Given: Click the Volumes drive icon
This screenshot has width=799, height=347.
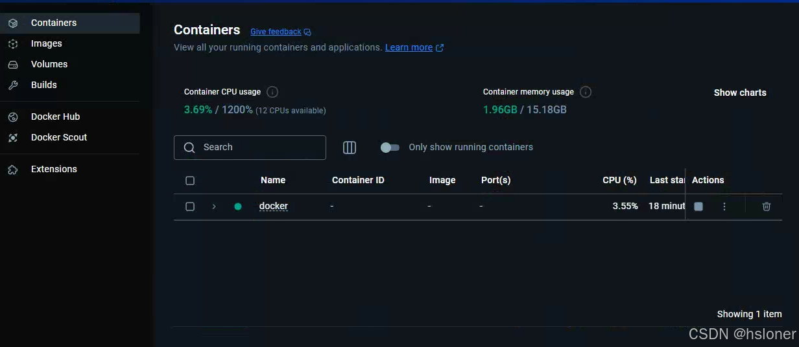Looking at the screenshot, I should (x=13, y=65).
